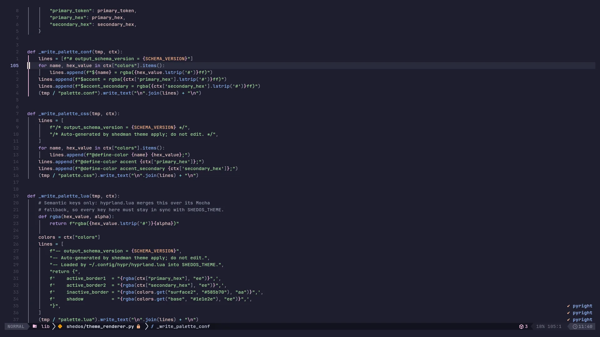This screenshot has width=600, height=337.
Task: Click the active_border2 string line
Action: click(x=138, y=285)
